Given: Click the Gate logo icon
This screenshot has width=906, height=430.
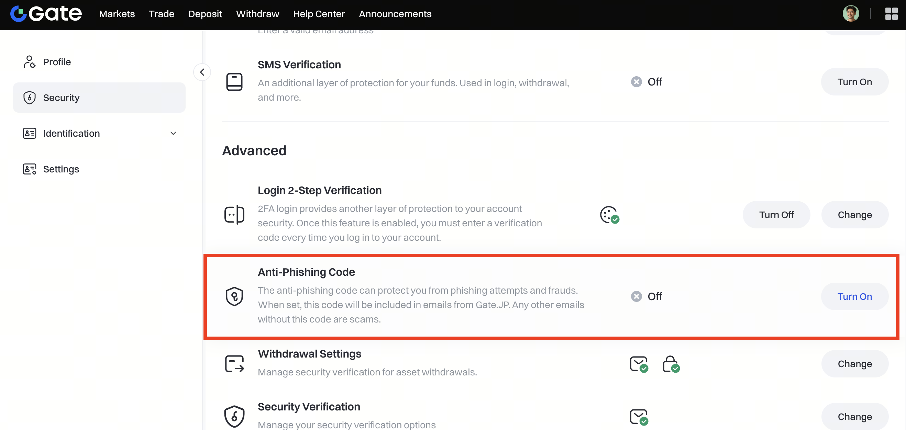Looking at the screenshot, I should click(x=19, y=14).
